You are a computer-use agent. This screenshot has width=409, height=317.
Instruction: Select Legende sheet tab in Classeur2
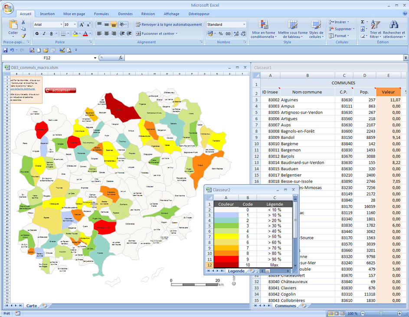[236, 271]
